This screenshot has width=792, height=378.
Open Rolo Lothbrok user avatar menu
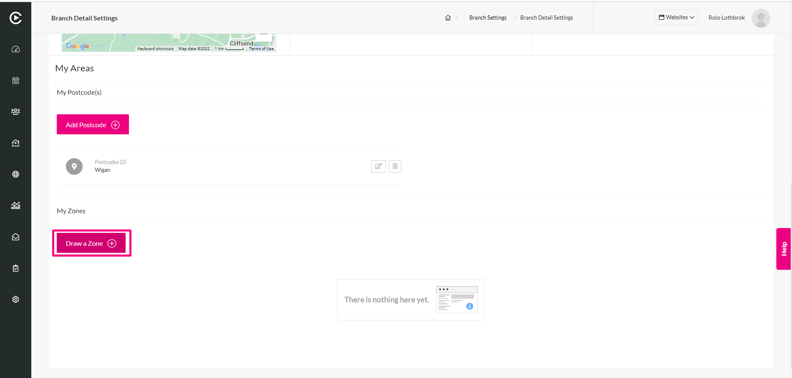(x=761, y=18)
